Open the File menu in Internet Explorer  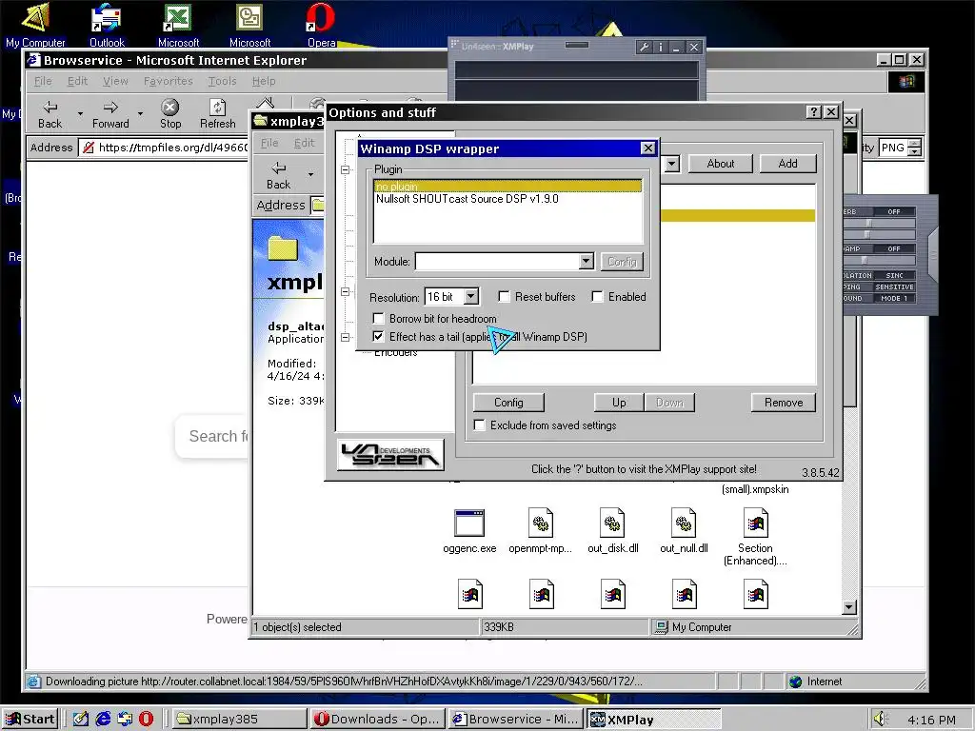pyautogui.click(x=43, y=82)
